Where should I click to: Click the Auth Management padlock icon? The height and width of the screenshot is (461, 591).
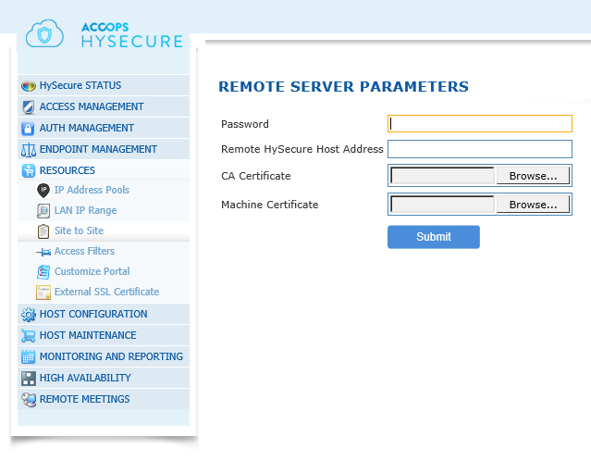pos(28,129)
